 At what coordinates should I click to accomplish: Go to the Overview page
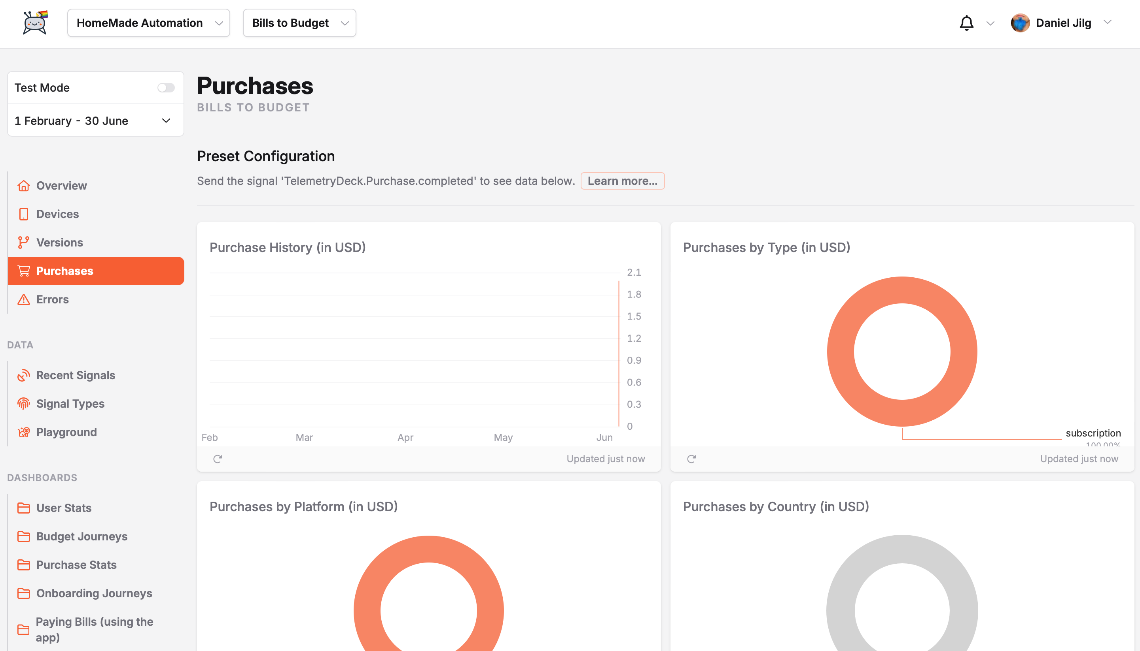(x=61, y=186)
